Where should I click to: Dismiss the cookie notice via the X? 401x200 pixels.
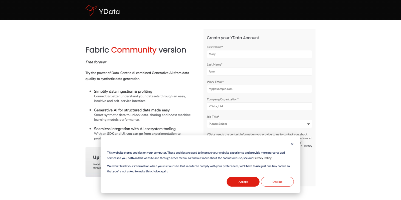coord(292,144)
